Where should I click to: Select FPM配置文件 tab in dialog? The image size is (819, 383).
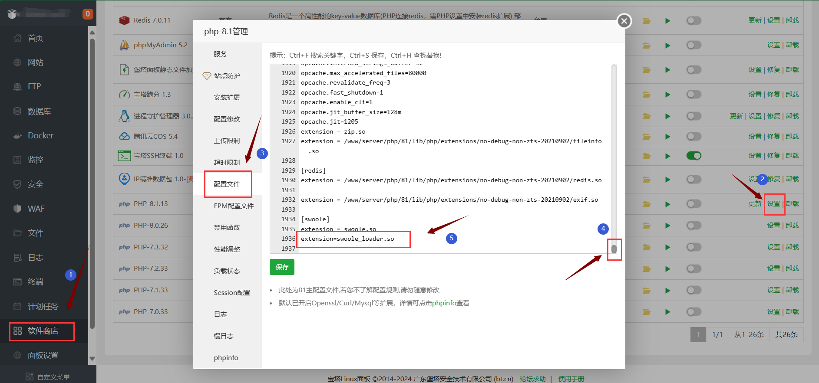tap(228, 206)
